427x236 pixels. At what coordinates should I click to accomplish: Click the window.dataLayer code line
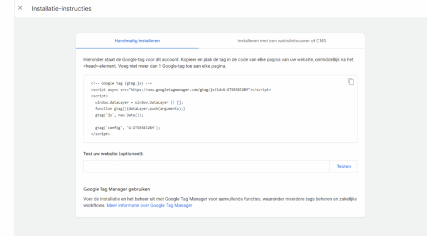click(x=139, y=103)
